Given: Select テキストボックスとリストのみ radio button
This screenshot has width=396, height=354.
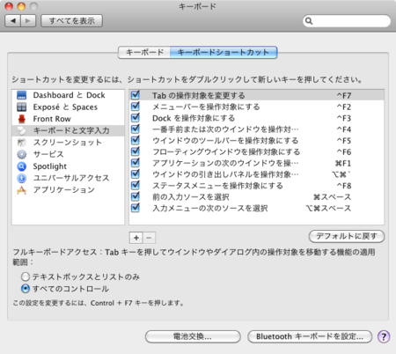Looking at the screenshot, I should coord(26,277).
